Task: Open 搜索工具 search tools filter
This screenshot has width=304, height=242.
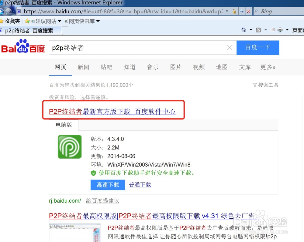Action: (x=265, y=85)
